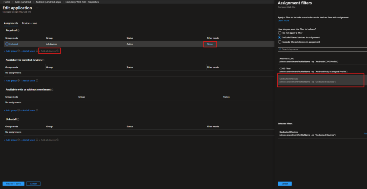Click info icon beside Available for enrolled devices

[x=43, y=60]
